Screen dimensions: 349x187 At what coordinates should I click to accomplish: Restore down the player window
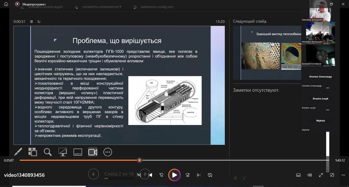click(331, 4)
